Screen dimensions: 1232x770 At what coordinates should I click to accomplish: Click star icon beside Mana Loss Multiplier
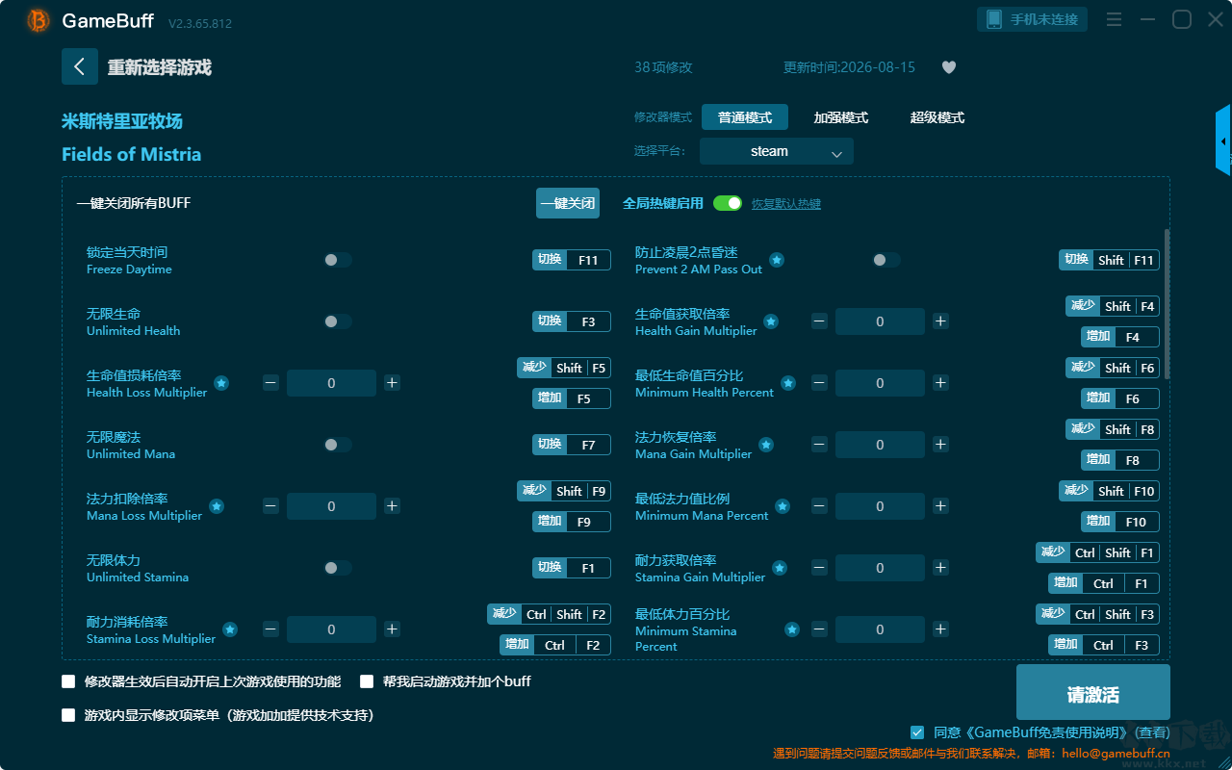tap(217, 506)
